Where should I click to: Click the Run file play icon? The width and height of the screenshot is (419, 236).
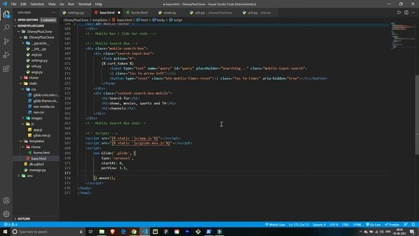399,12
